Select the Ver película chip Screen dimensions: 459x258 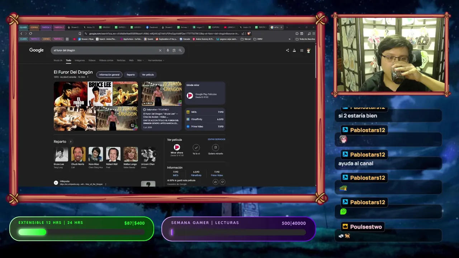point(148,75)
